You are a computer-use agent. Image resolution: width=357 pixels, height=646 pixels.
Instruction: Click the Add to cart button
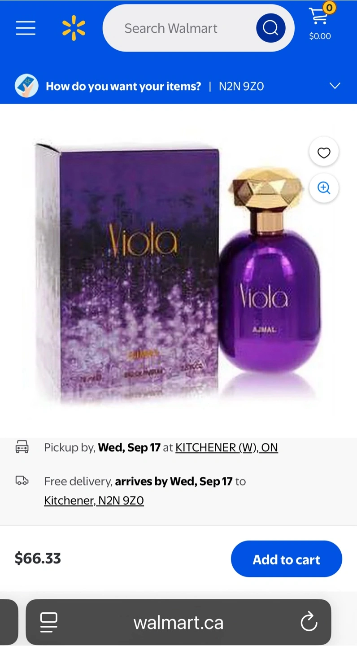pyautogui.click(x=287, y=559)
